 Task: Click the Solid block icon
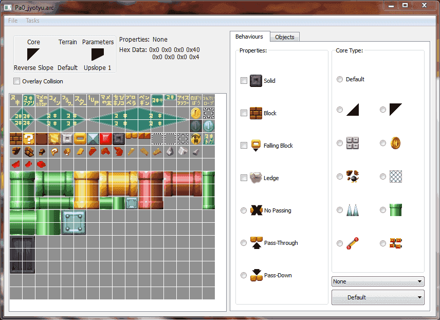(x=256, y=81)
